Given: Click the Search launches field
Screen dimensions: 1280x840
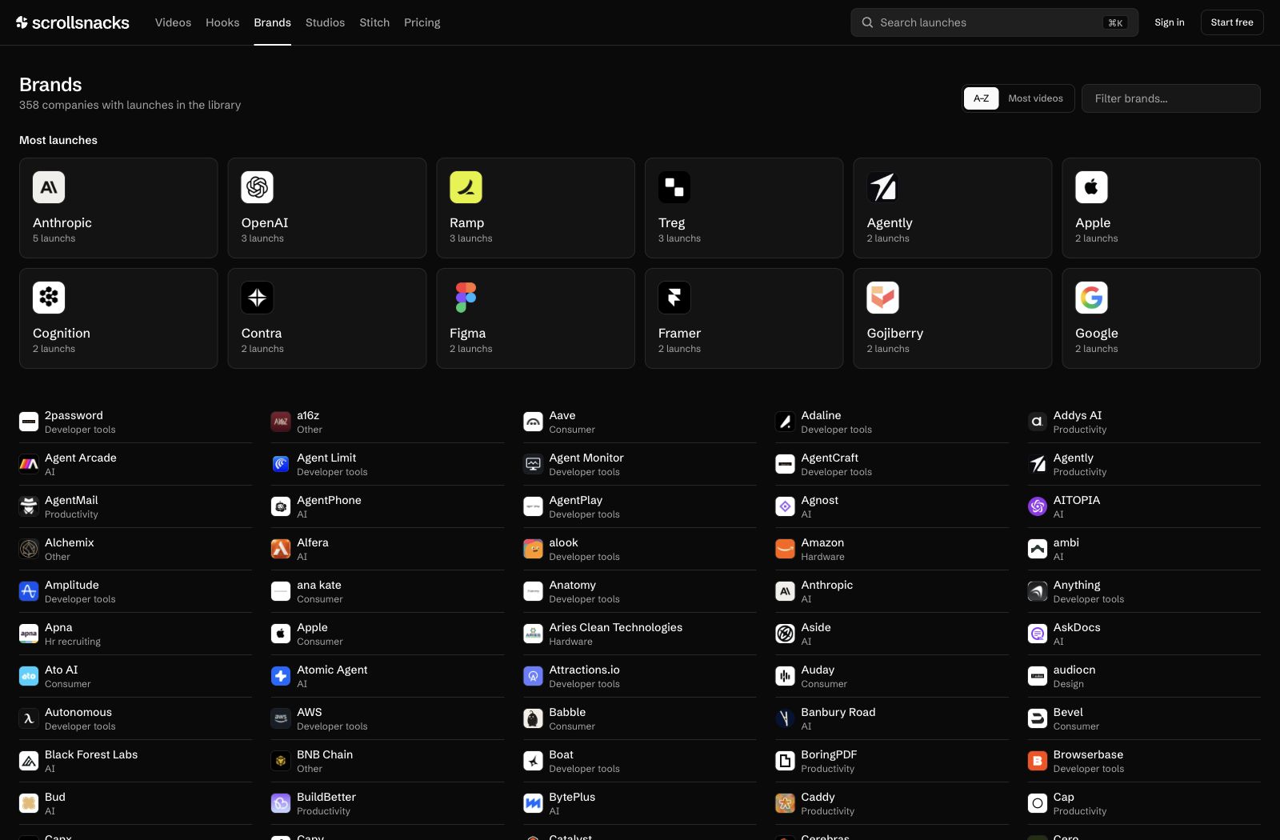Looking at the screenshot, I should point(994,22).
